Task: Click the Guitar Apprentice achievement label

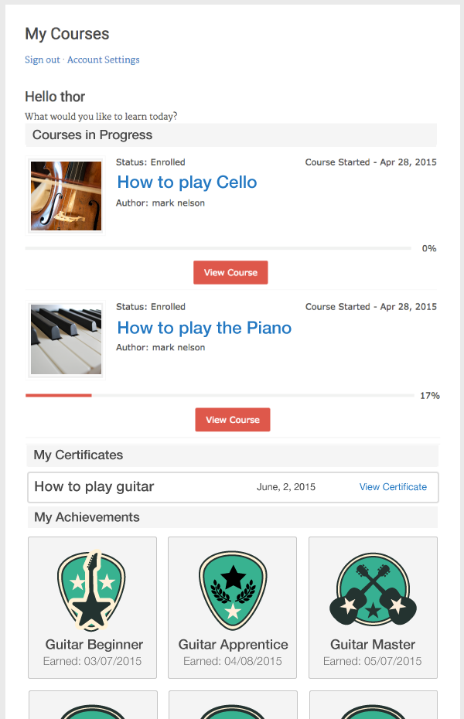Action: [233, 644]
